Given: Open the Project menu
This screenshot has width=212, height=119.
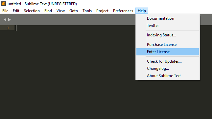Looking at the screenshot, I should [102, 11].
